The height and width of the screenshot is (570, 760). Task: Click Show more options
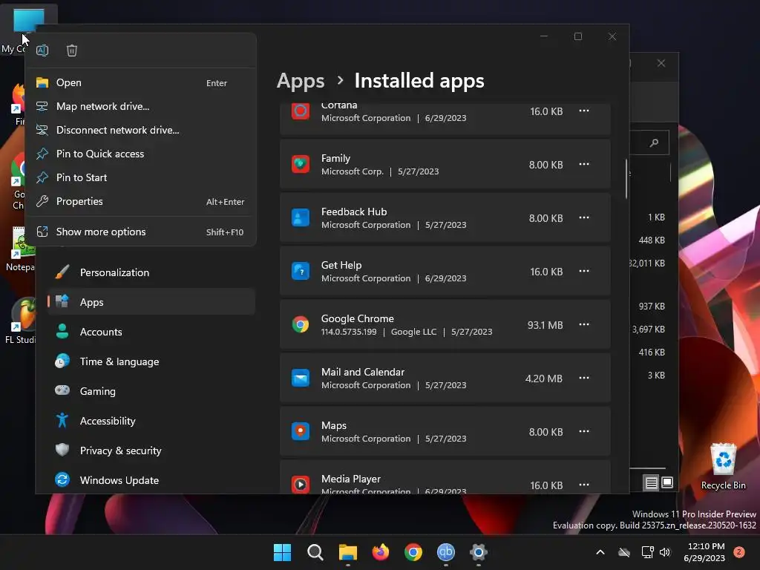coord(140,232)
